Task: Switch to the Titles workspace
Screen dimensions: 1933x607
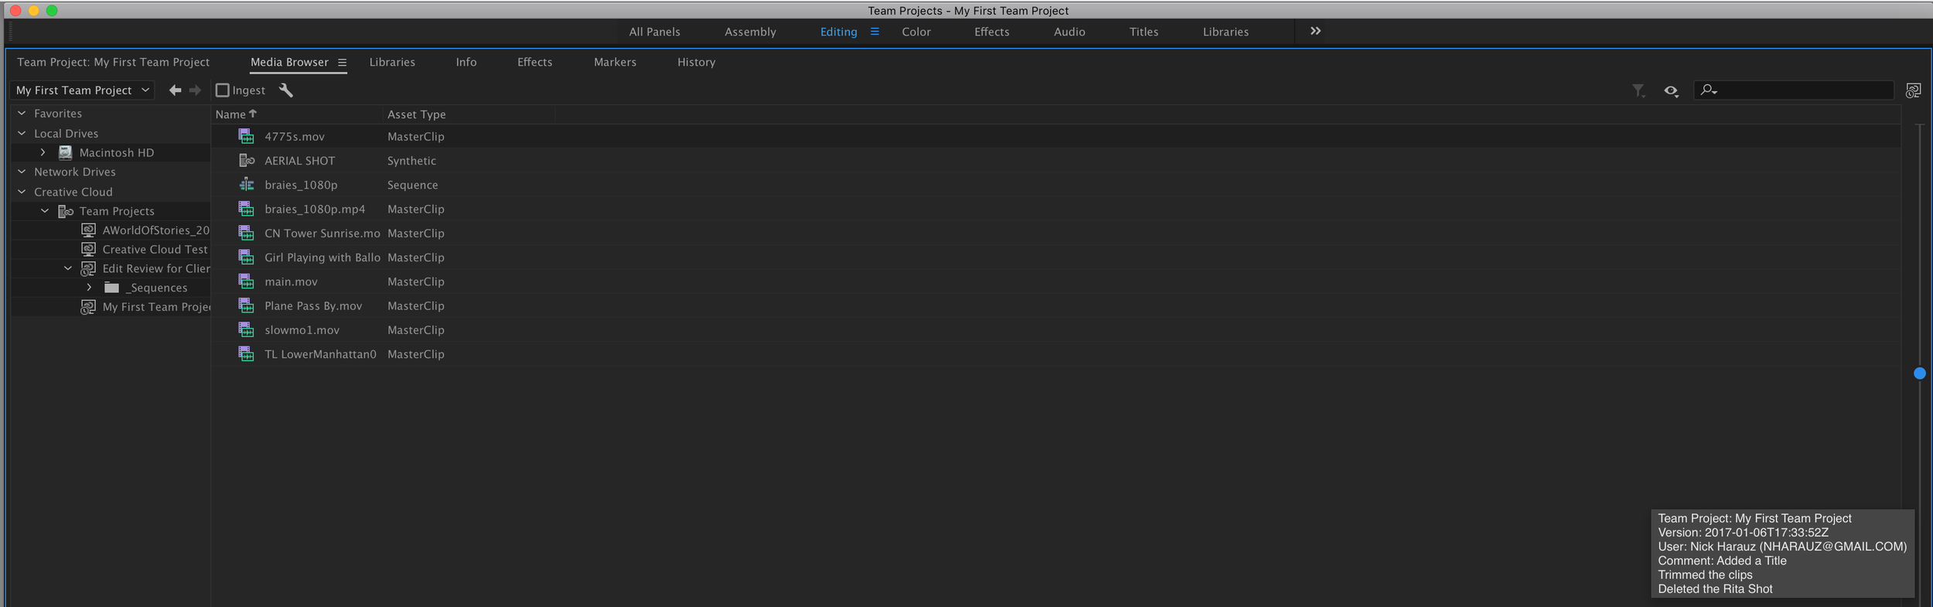Action: (x=1144, y=32)
